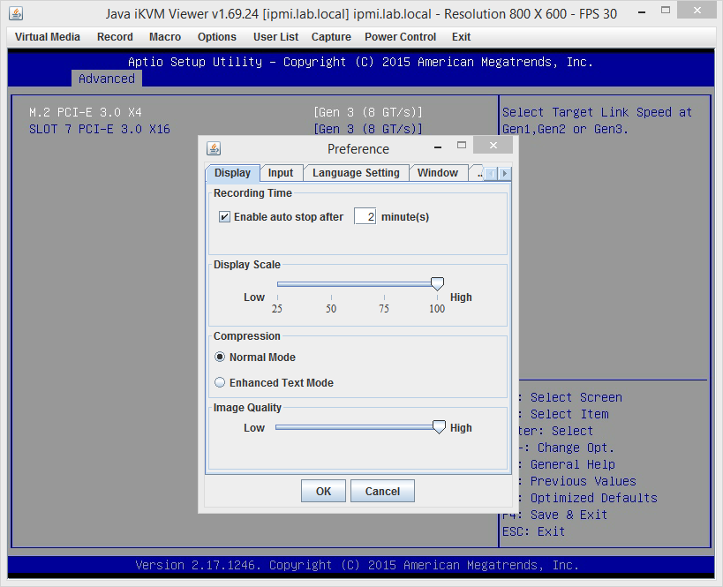723x587 pixels.
Task: Click the truncated tab after Window
Action: click(x=477, y=173)
